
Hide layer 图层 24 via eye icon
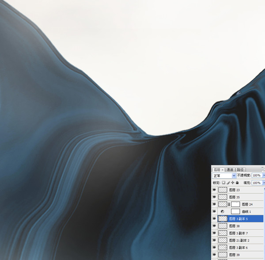click(x=214, y=204)
